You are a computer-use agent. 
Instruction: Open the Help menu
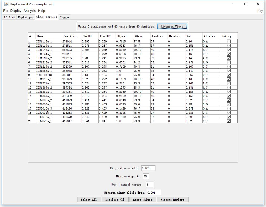[41, 11]
